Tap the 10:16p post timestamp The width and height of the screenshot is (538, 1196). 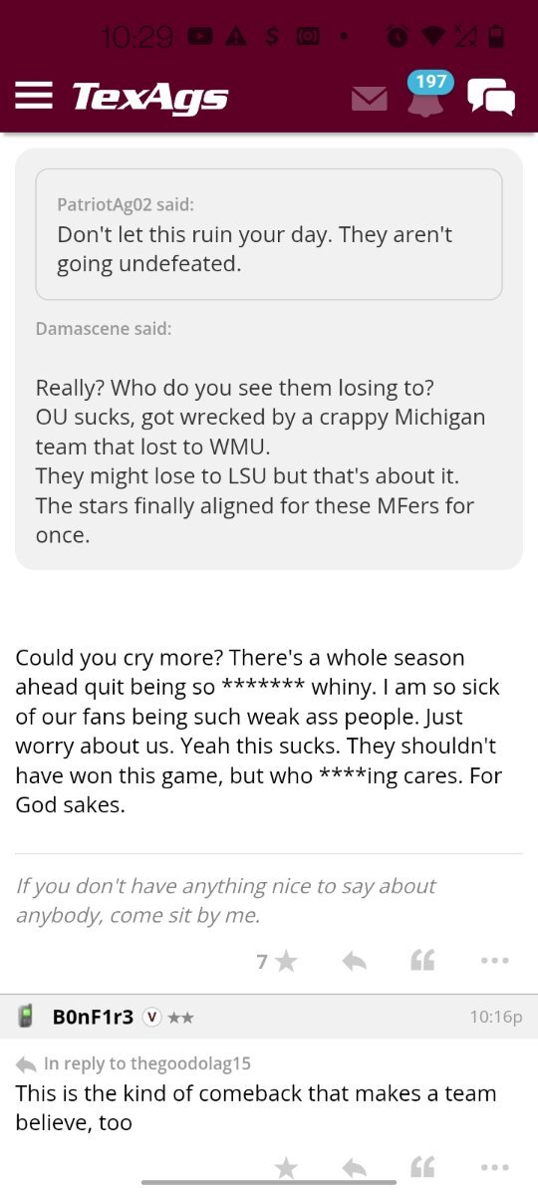click(495, 1018)
